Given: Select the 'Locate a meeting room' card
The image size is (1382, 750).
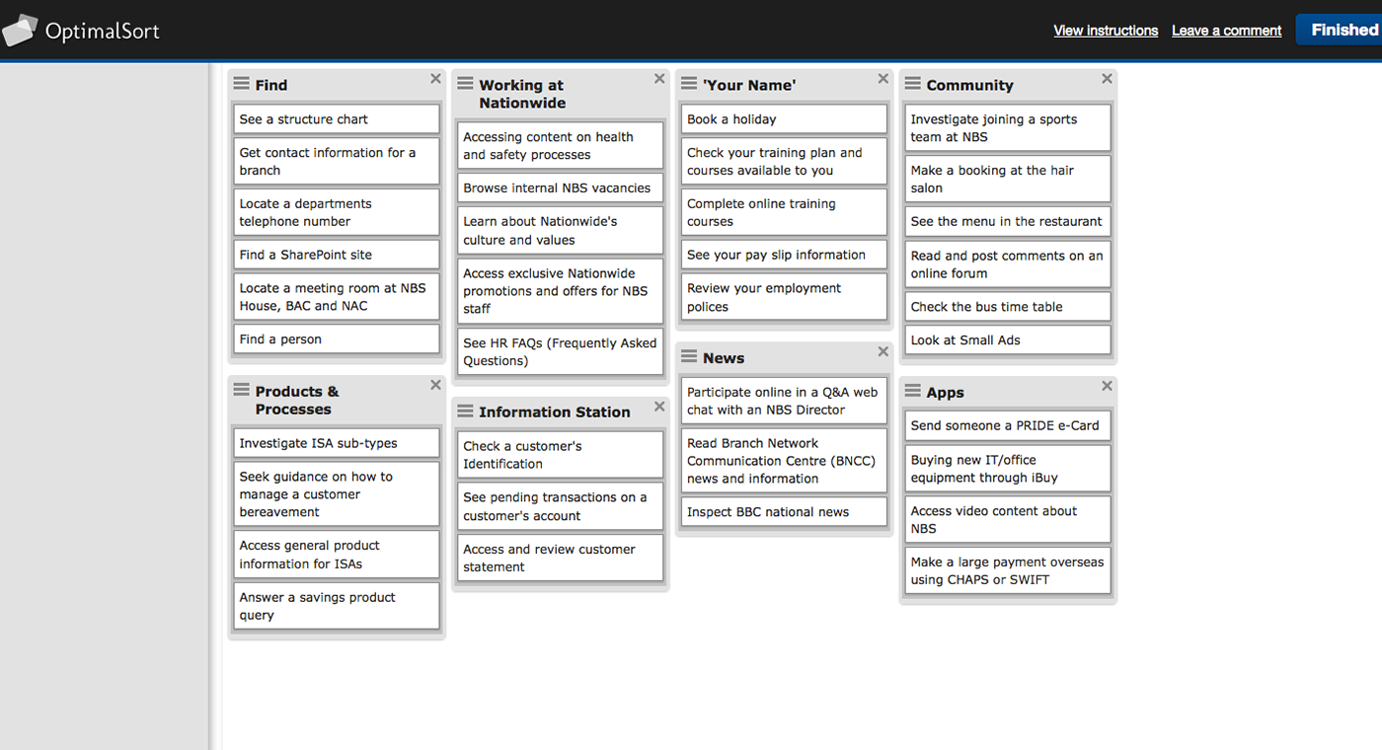Looking at the screenshot, I should click(337, 297).
